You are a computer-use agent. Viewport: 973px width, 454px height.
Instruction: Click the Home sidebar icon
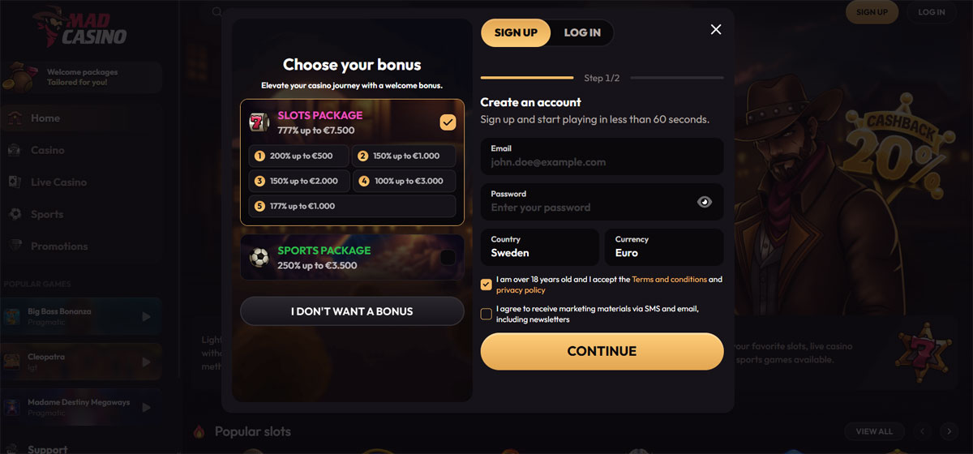15,118
